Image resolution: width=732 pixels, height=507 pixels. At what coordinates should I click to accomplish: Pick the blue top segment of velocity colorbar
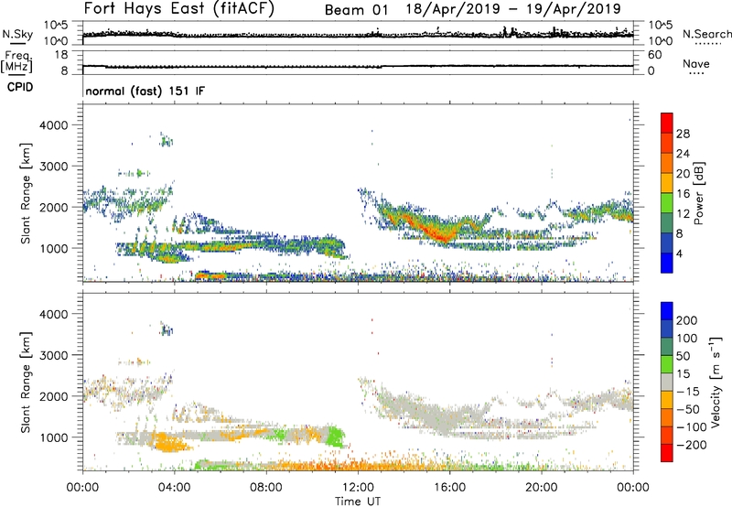(667, 311)
